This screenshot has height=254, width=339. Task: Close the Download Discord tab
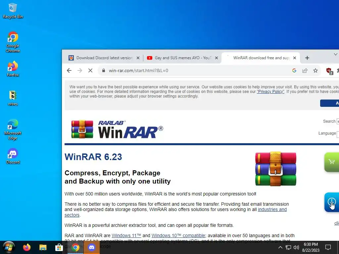(138, 58)
